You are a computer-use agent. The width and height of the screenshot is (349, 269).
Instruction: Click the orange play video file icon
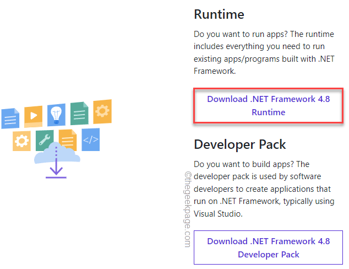tap(34, 116)
